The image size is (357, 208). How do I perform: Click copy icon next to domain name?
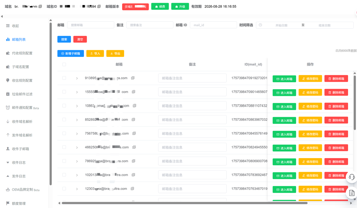(x=40, y=6)
